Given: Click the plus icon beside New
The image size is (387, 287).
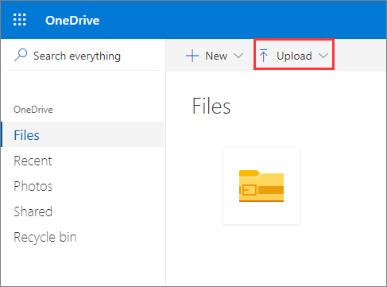Looking at the screenshot, I should tap(192, 56).
